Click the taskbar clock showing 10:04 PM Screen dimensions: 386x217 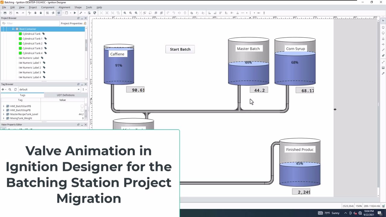click(x=369, y=213)
